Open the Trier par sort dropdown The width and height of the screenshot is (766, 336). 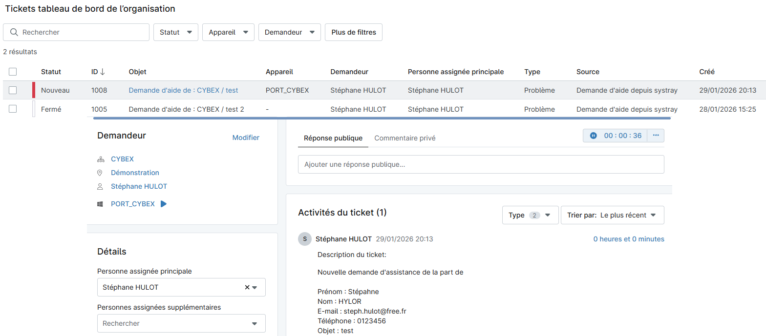pyautogui.click(x=612, y=215)
